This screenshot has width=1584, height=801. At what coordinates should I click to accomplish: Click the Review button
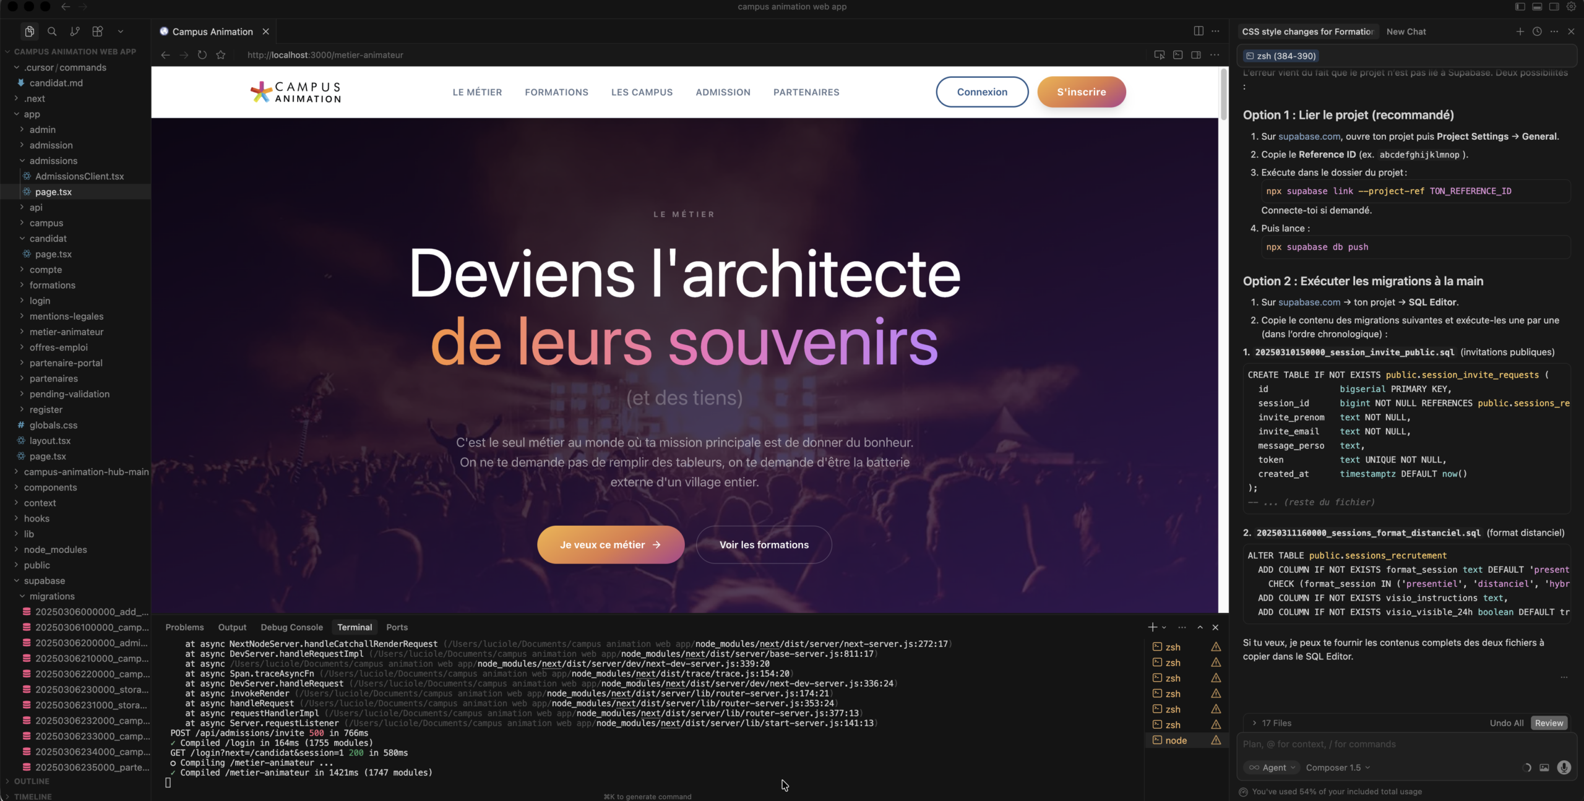pyautogui.click(x=1549, y=723)
